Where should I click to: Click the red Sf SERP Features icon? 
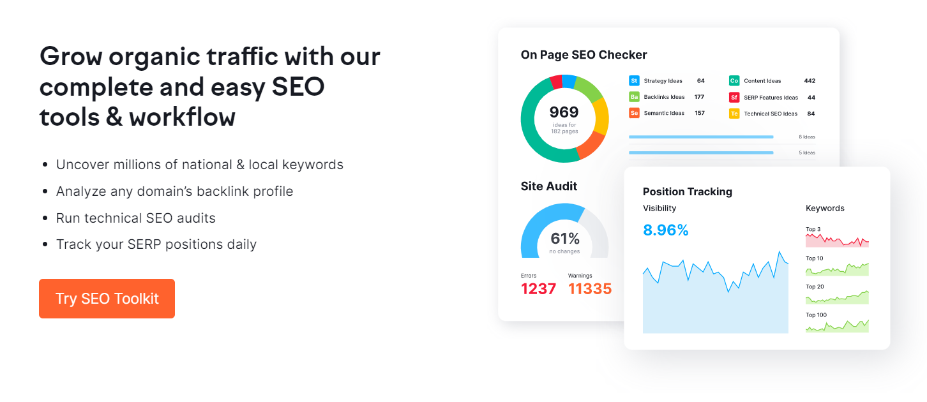734,98
